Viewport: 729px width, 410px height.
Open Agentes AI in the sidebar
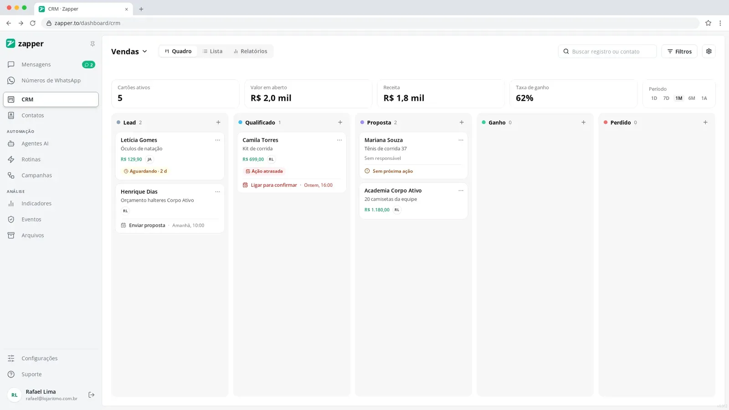click(51, 143)
